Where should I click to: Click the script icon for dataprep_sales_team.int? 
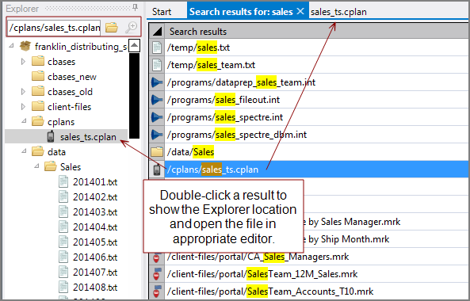tap(156, 82)
